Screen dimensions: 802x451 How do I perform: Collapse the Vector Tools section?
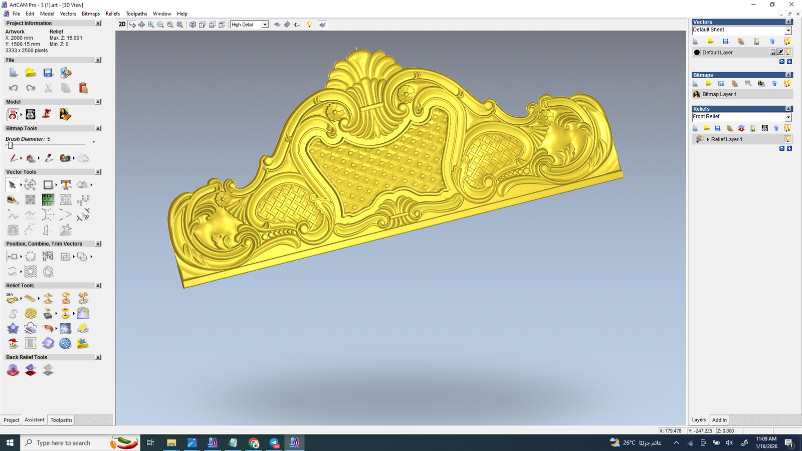click(98, 172)
